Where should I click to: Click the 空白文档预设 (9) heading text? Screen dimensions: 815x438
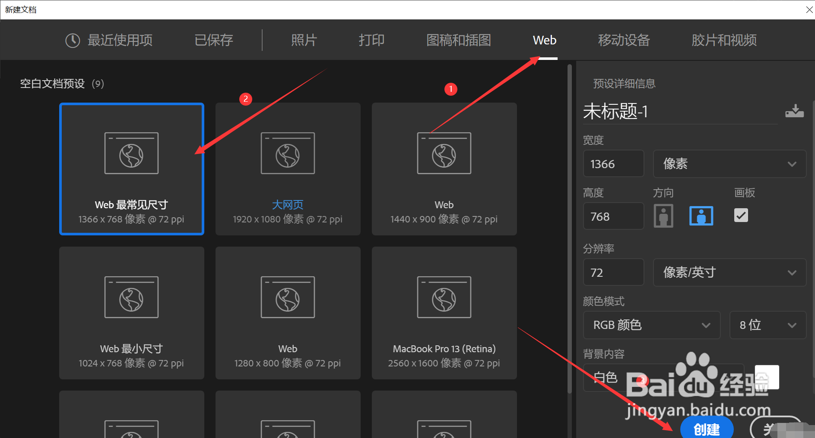tap(62, 84)
